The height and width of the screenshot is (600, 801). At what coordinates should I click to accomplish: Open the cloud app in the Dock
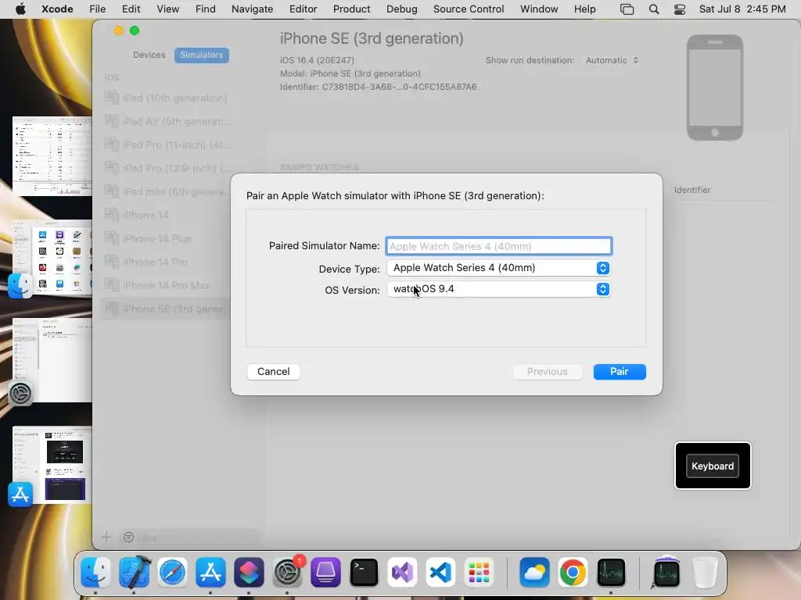point(534,572)
